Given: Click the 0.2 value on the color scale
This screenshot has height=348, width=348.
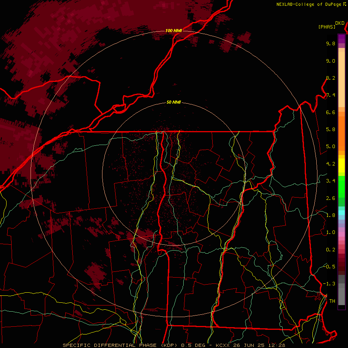Looking at the screenshot, I should tap(331, 250).
